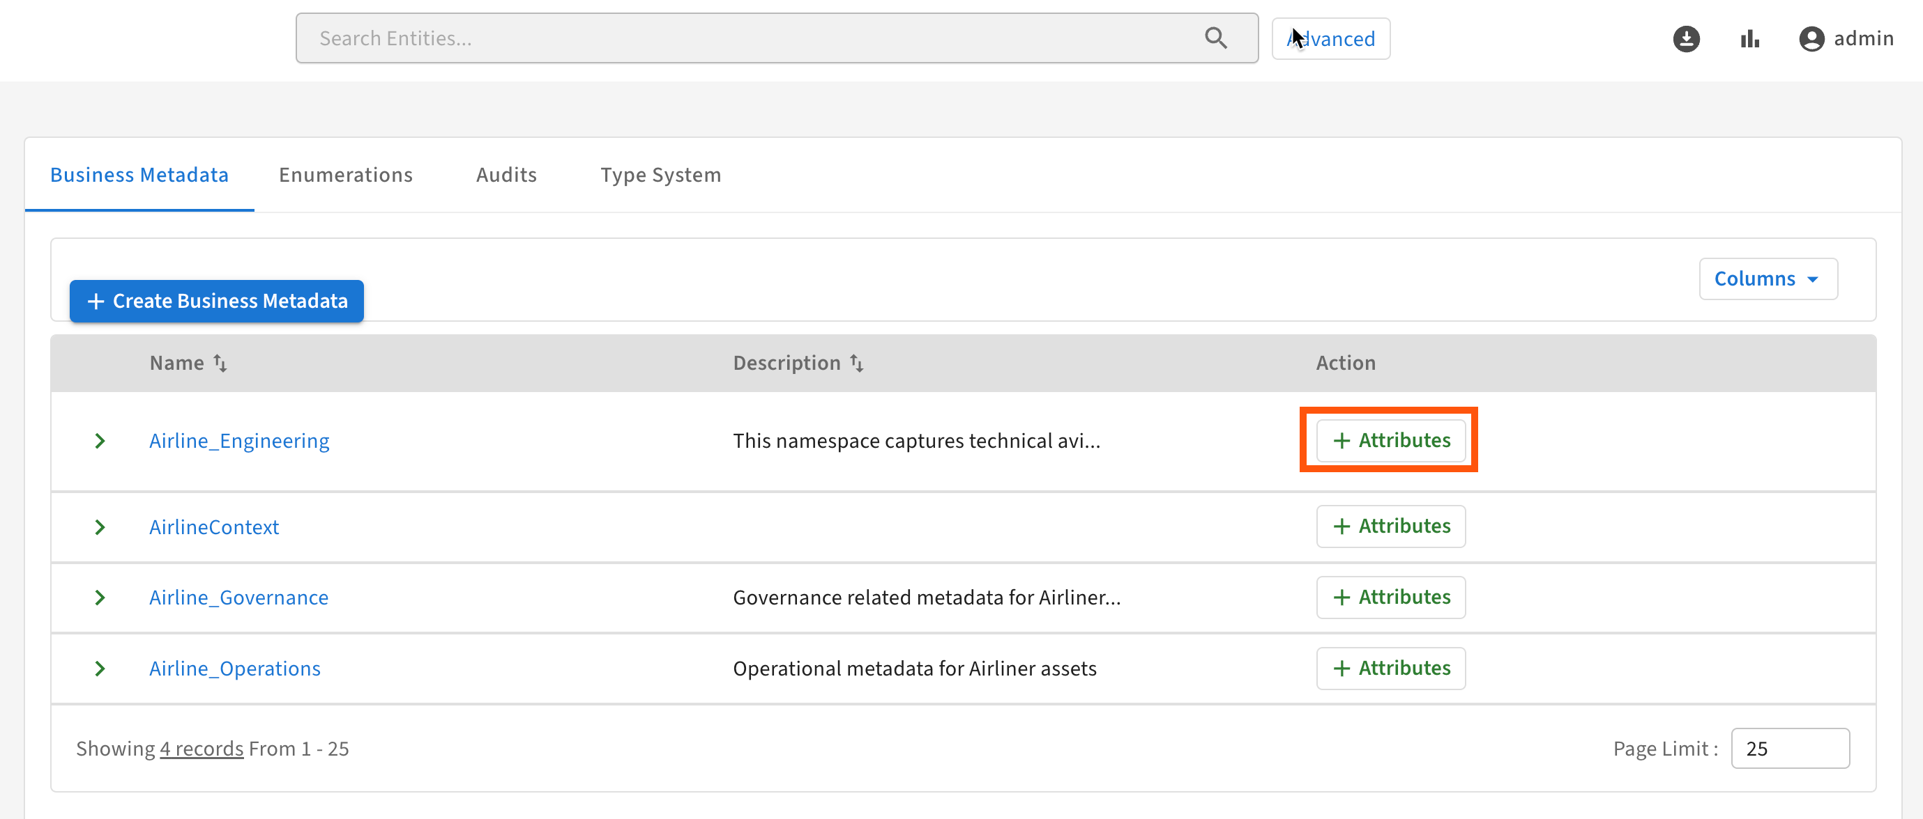Expand the Airline_Governance row
The height and width of the screenshot is (819, 1923).
coord(100,598)
